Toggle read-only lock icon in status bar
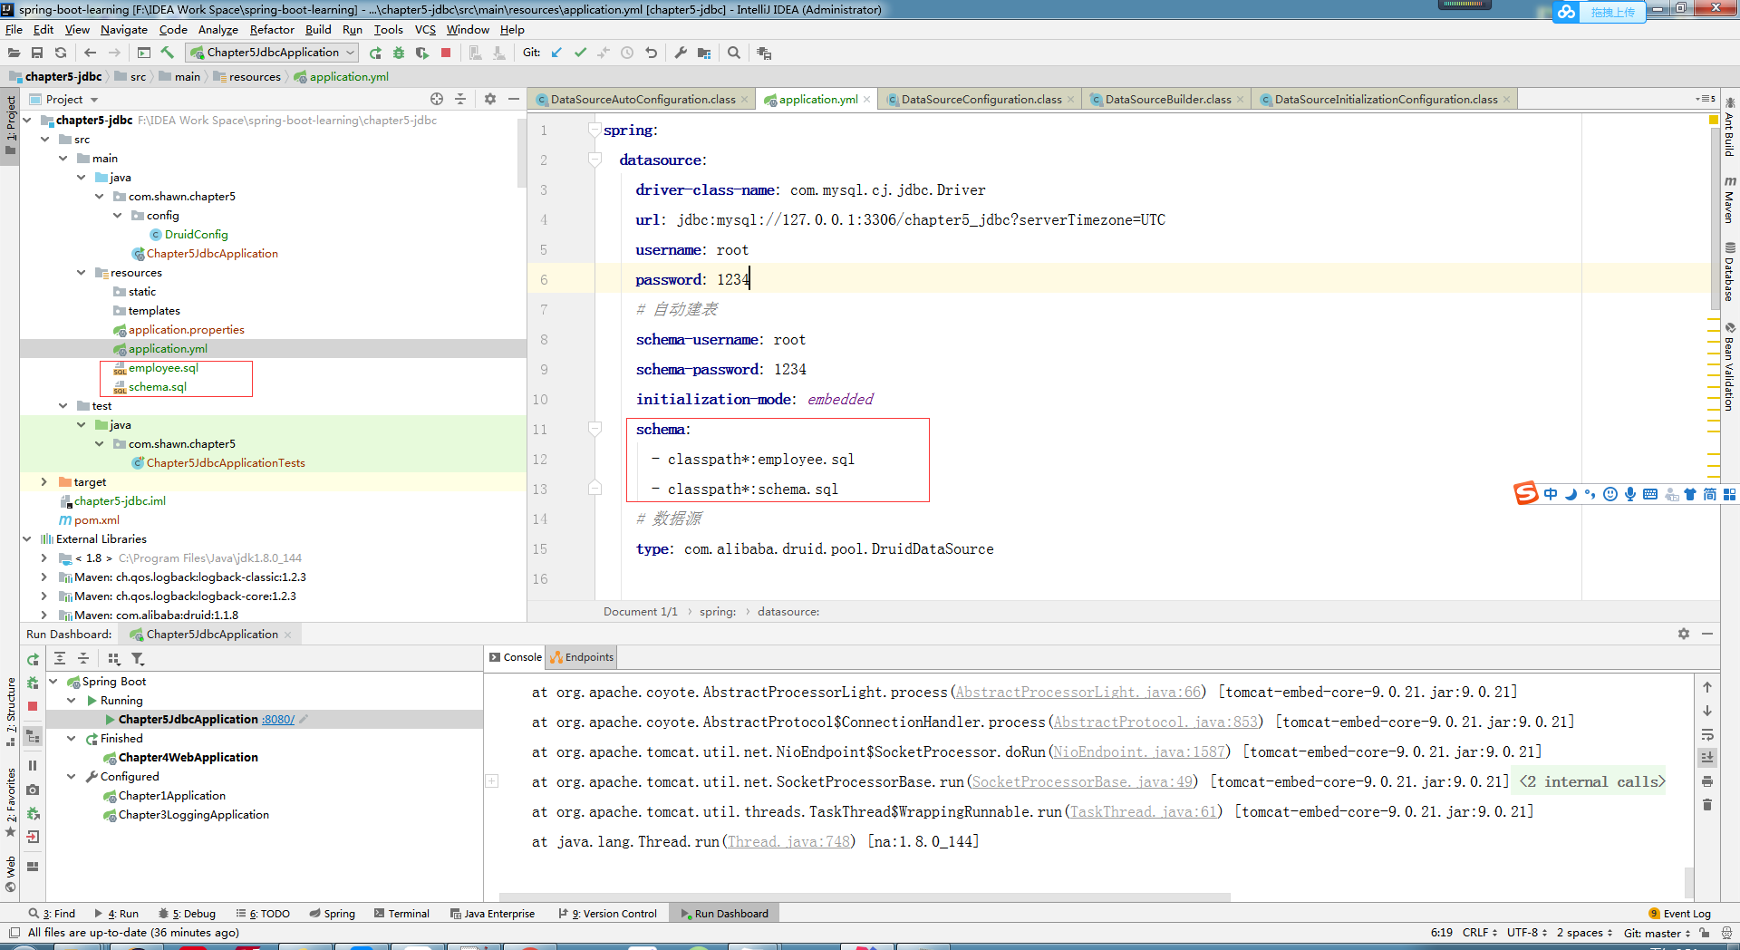 coord(1705,933)
